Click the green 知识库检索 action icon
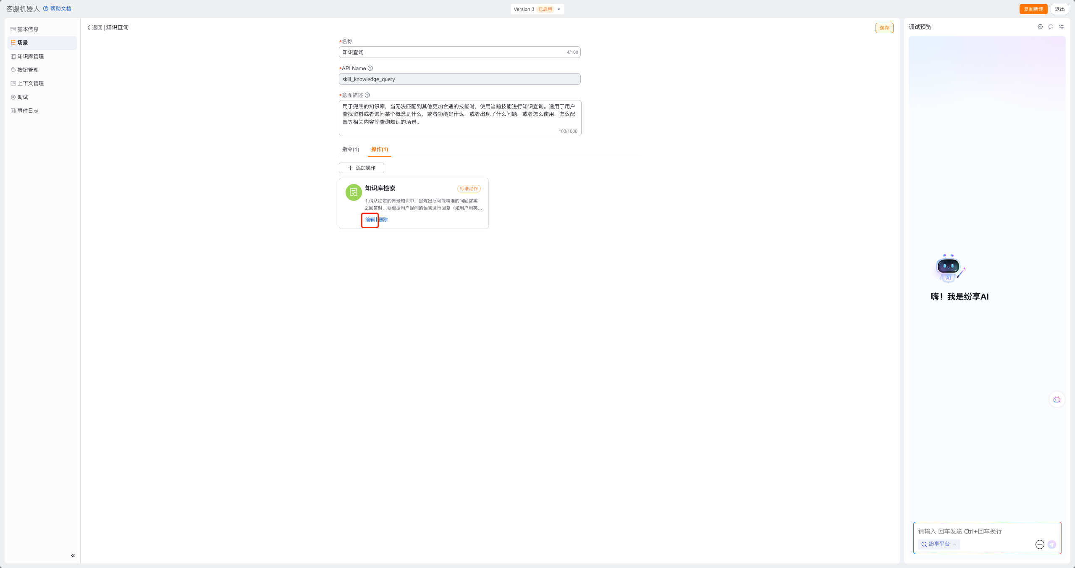Viewport: 1075px width, 568px height. click(354, 192)
